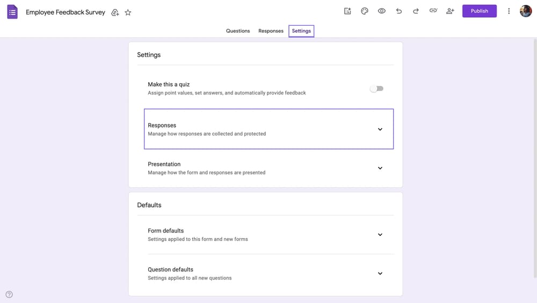Switch to the Questions tab

[x=238, y=31]
